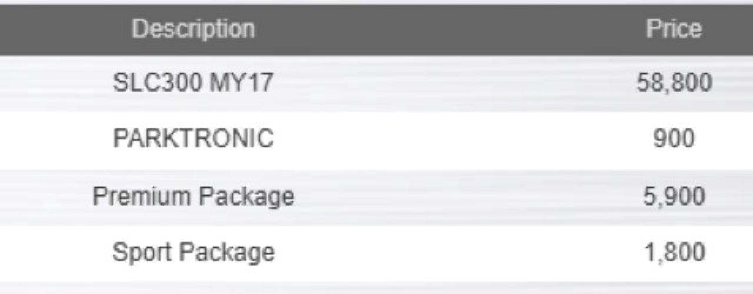Click blank area between PARKTRONIC and 900

463,139
